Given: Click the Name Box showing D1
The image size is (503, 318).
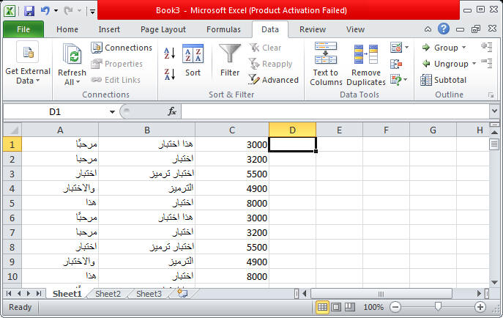Looking at the screenshot, I should 55,111.
